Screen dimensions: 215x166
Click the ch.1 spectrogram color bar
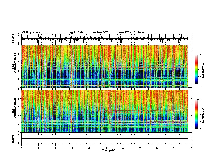click(x=196, y=69)
